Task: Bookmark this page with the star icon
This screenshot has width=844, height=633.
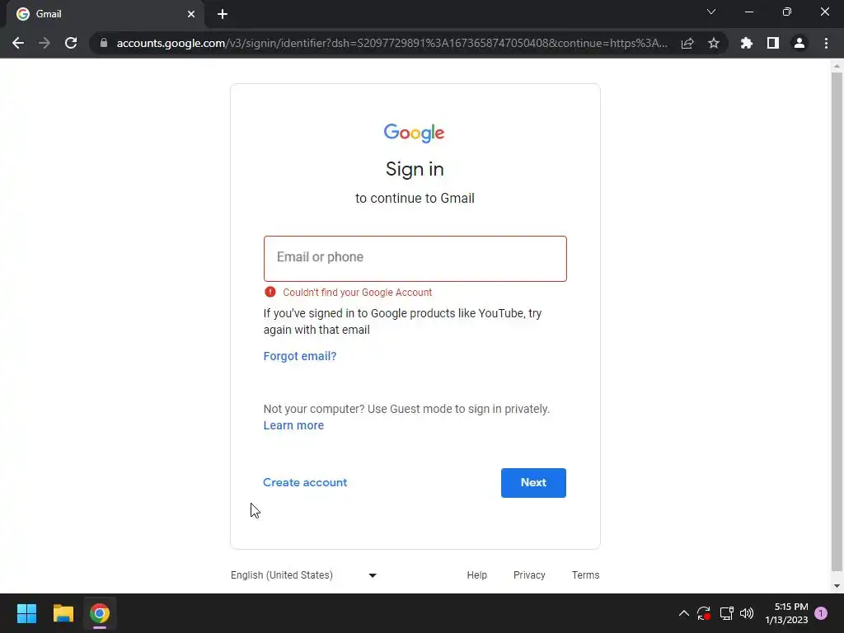Action: [x=714, y=43]
